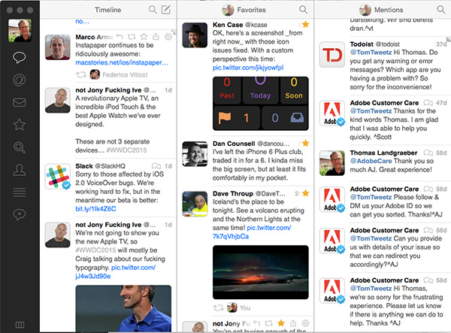Search within the Mentions column
Viewport: 451px width, 333px height.
(441, 10)
